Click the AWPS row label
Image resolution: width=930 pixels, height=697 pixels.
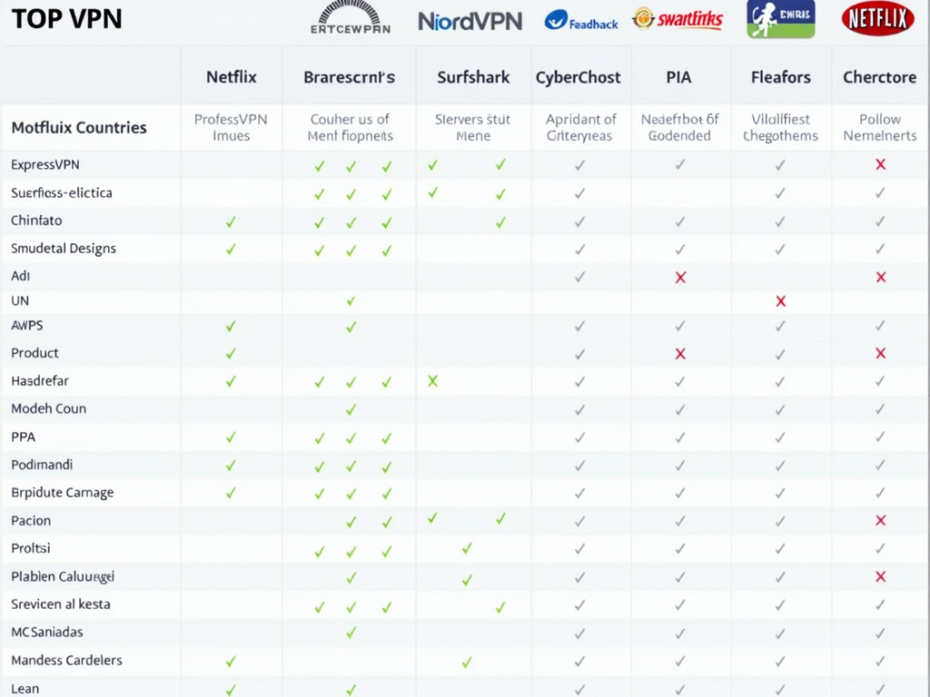click(x=26, y=326)
